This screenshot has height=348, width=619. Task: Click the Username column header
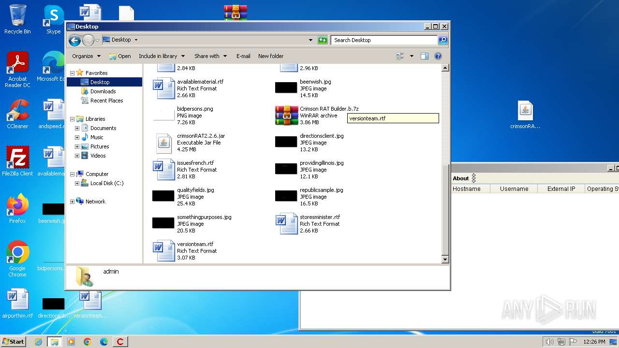tap(514, 189)
